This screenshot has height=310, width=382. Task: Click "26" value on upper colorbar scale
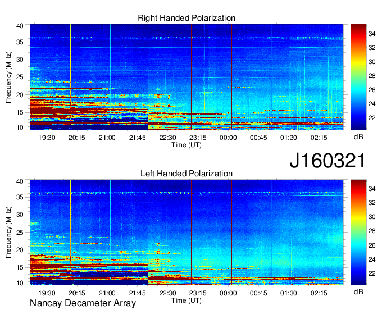pyautogui.click(x=372, y=90)
